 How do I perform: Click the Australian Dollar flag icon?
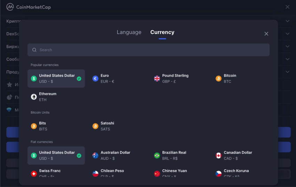(95, 156)
